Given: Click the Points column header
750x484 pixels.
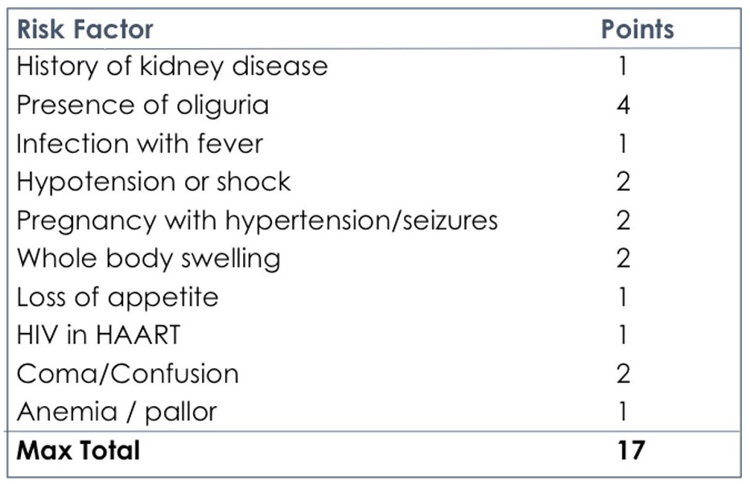Looking at the screenshot, I should click(637, 30).
